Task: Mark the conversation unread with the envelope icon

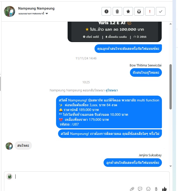Action: (139, 12)
